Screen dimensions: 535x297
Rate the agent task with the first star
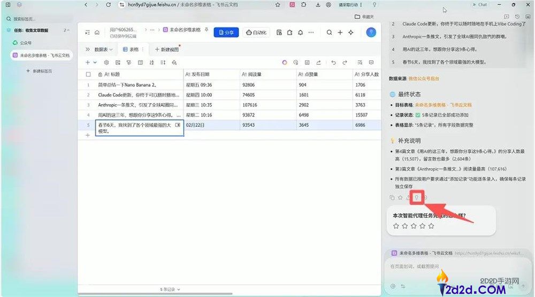point(396,226)
